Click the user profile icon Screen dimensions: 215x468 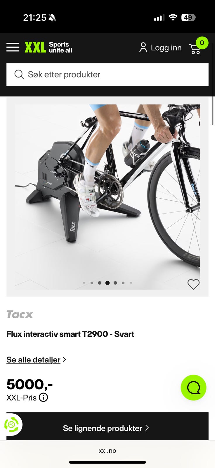[143, 47]
